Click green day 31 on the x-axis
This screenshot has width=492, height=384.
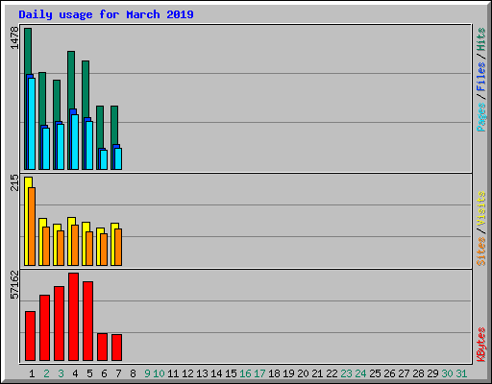461,373
